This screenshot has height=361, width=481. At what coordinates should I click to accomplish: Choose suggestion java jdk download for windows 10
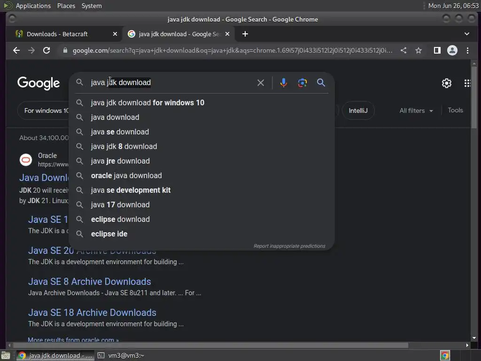[x=202, y=102]
